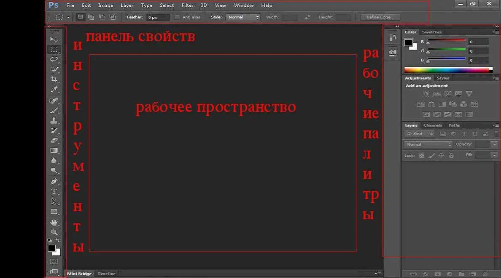Toggle Quick Mask mode in toolbox
The width and height of the screenshot is (501, 278).
pos(54,262)
